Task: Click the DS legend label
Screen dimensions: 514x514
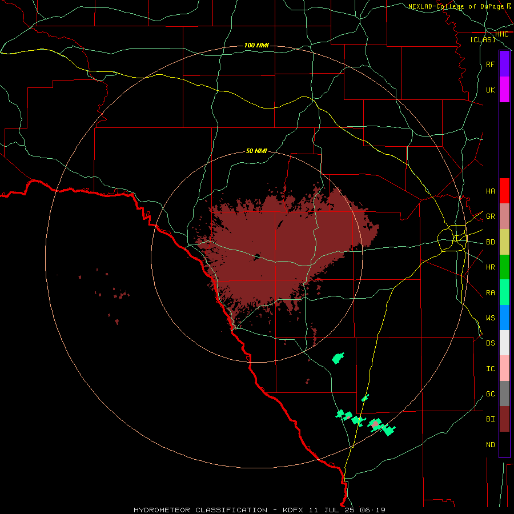Action: point(490,343)
